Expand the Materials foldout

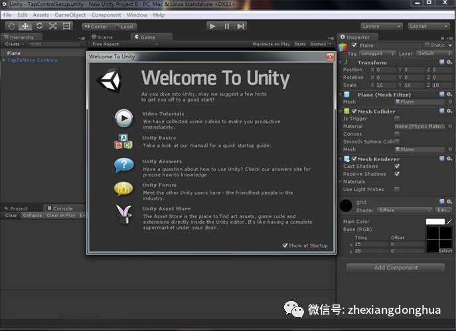pyautogui.click(x=340, y=181)
